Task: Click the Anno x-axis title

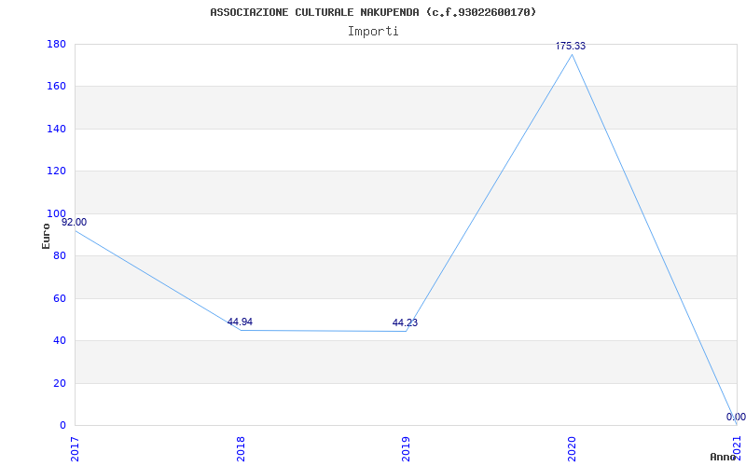Action: coord(724,457)
